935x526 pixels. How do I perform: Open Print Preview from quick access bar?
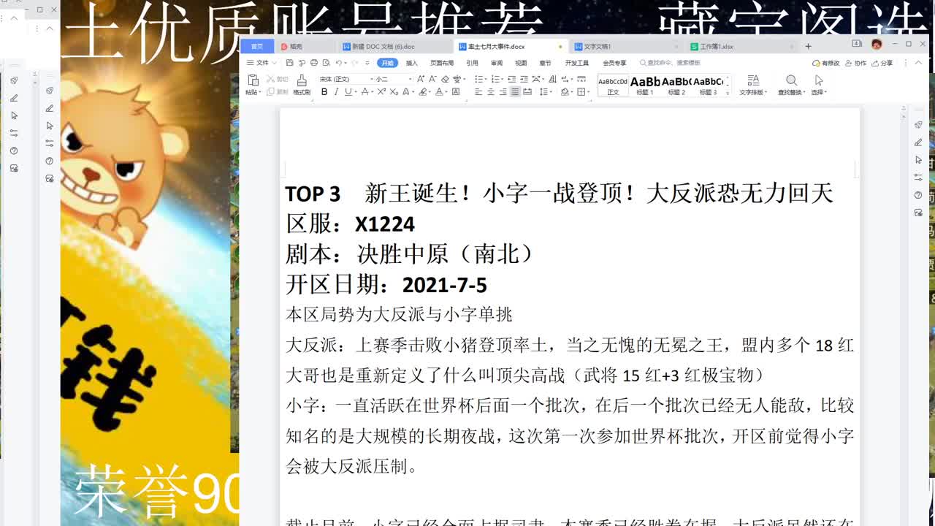(x=326, y=63)
